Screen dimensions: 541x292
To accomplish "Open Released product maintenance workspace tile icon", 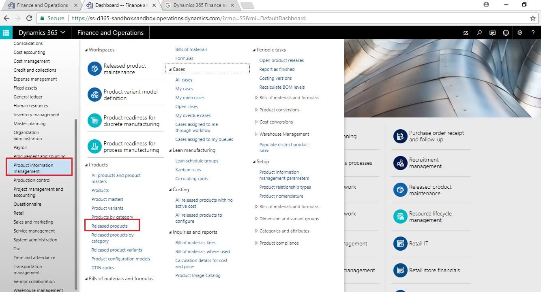I will pos(94,69).
